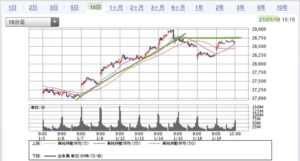Click the 単純移動平均(25) legend entry

[x=124, y=143]
